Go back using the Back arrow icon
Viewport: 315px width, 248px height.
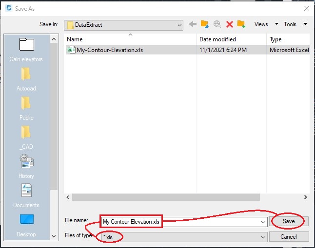click(193, 24)
